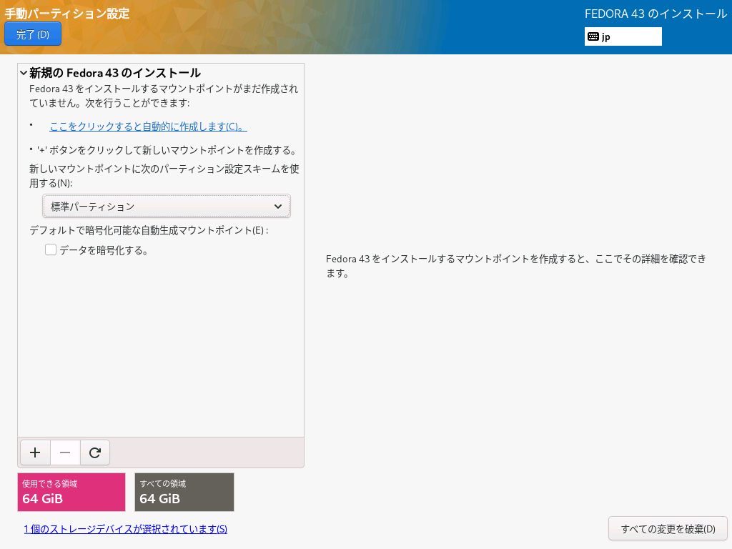Image resolution: width=732 pixels, height=549 pixels.
Task: Open the 1個のストレージデバイスが選択されています(S) link
Action: [125, 529]
